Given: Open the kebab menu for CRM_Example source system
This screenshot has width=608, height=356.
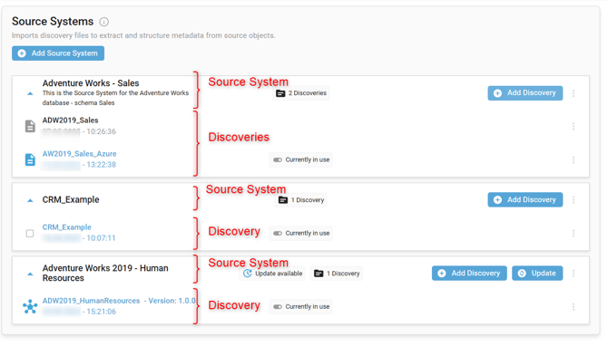Looking at the screenshot, I should [574, 200].
